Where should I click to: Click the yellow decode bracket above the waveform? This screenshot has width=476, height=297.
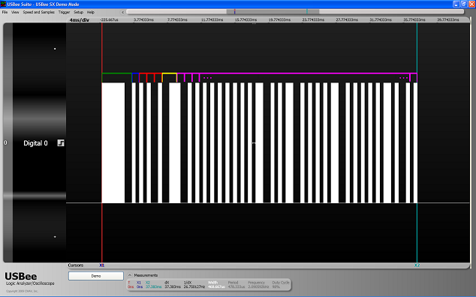point(170,77)
